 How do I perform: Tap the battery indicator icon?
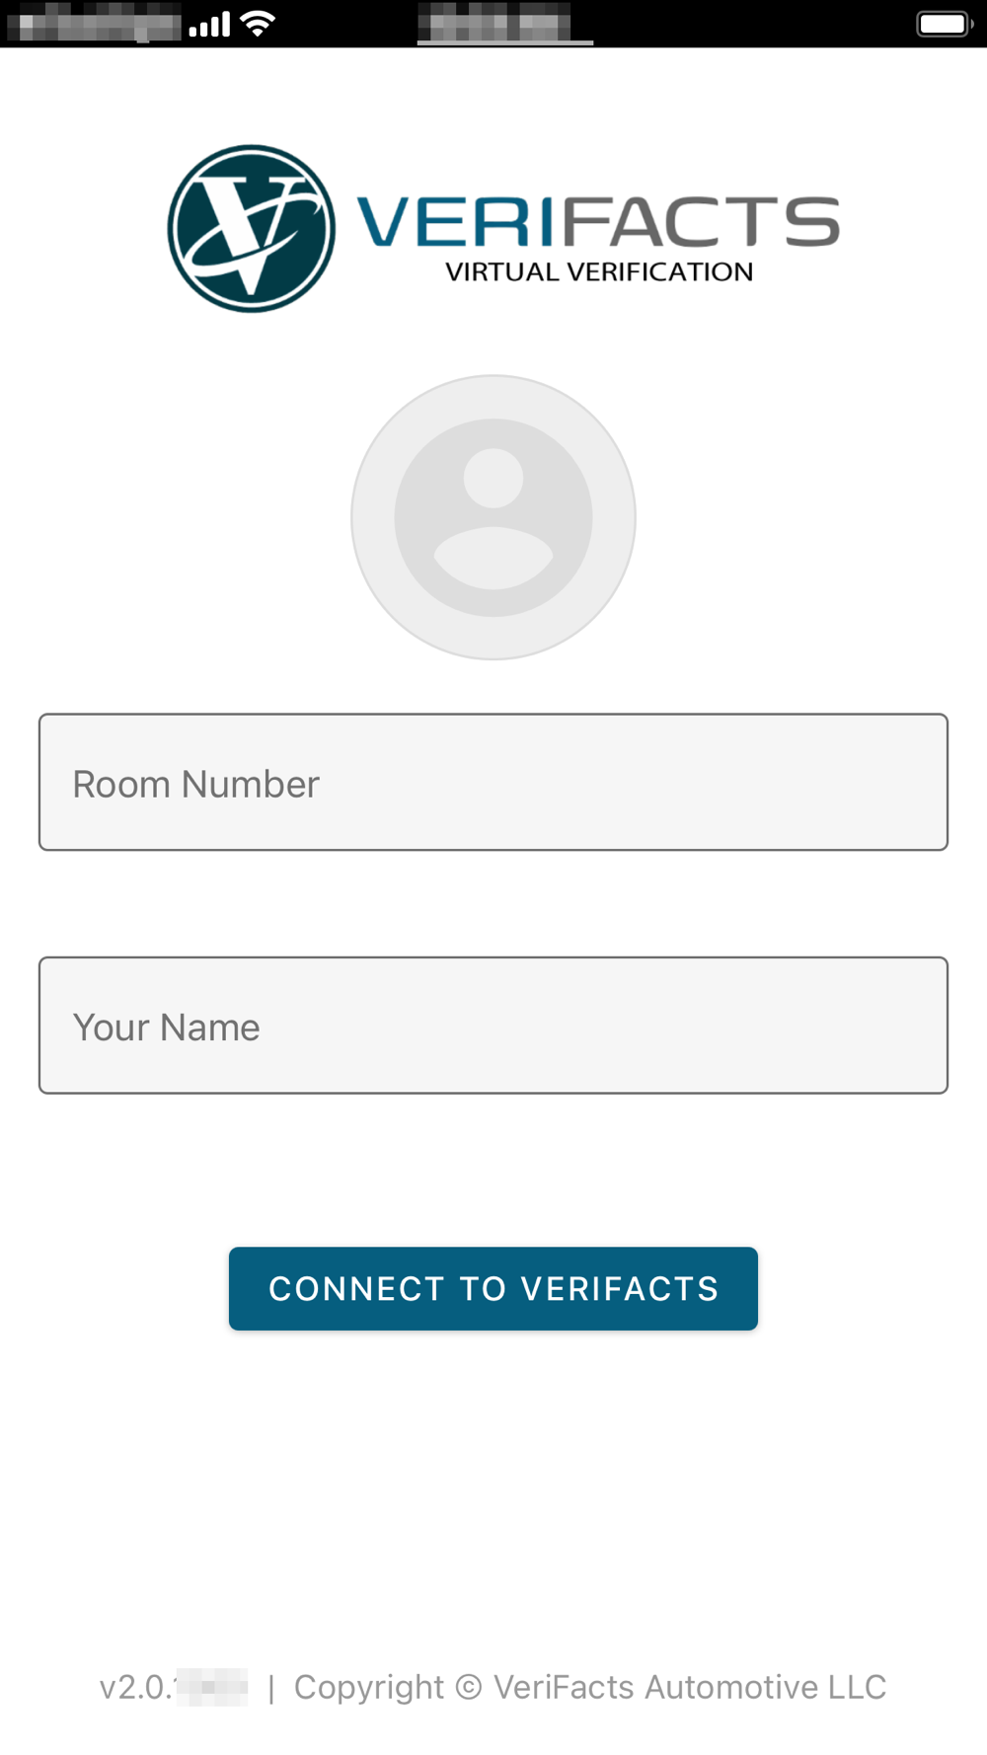pyautogui.click(x=945, y=24)
